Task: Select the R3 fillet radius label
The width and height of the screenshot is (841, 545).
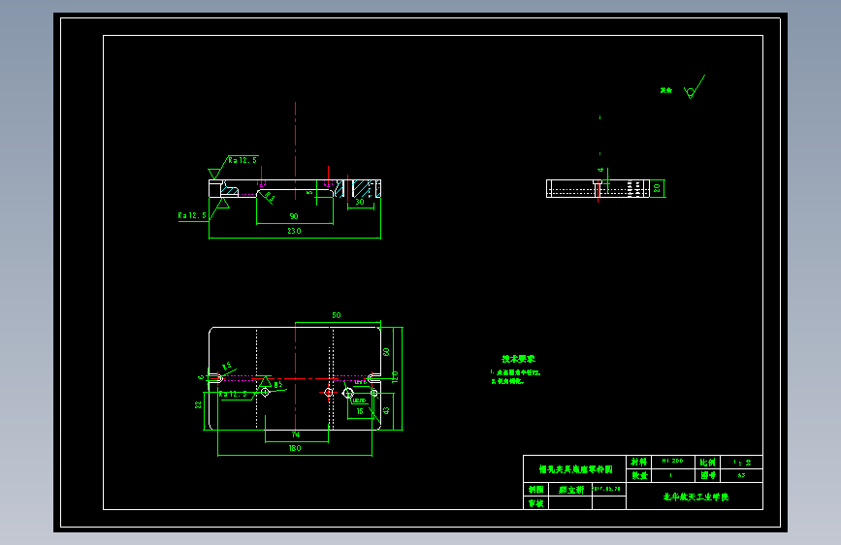Action: pos(270,197)
